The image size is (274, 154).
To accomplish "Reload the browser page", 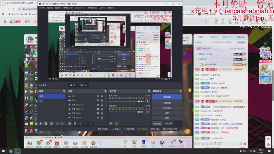I will click(x=13, y=9).
